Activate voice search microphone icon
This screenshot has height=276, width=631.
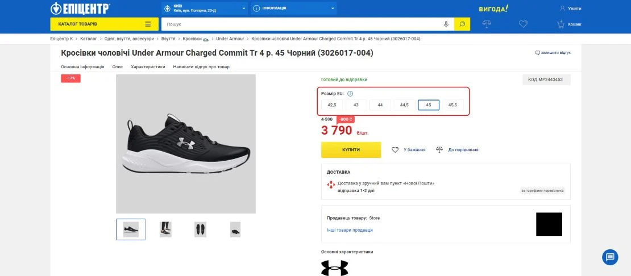(446, 24)
